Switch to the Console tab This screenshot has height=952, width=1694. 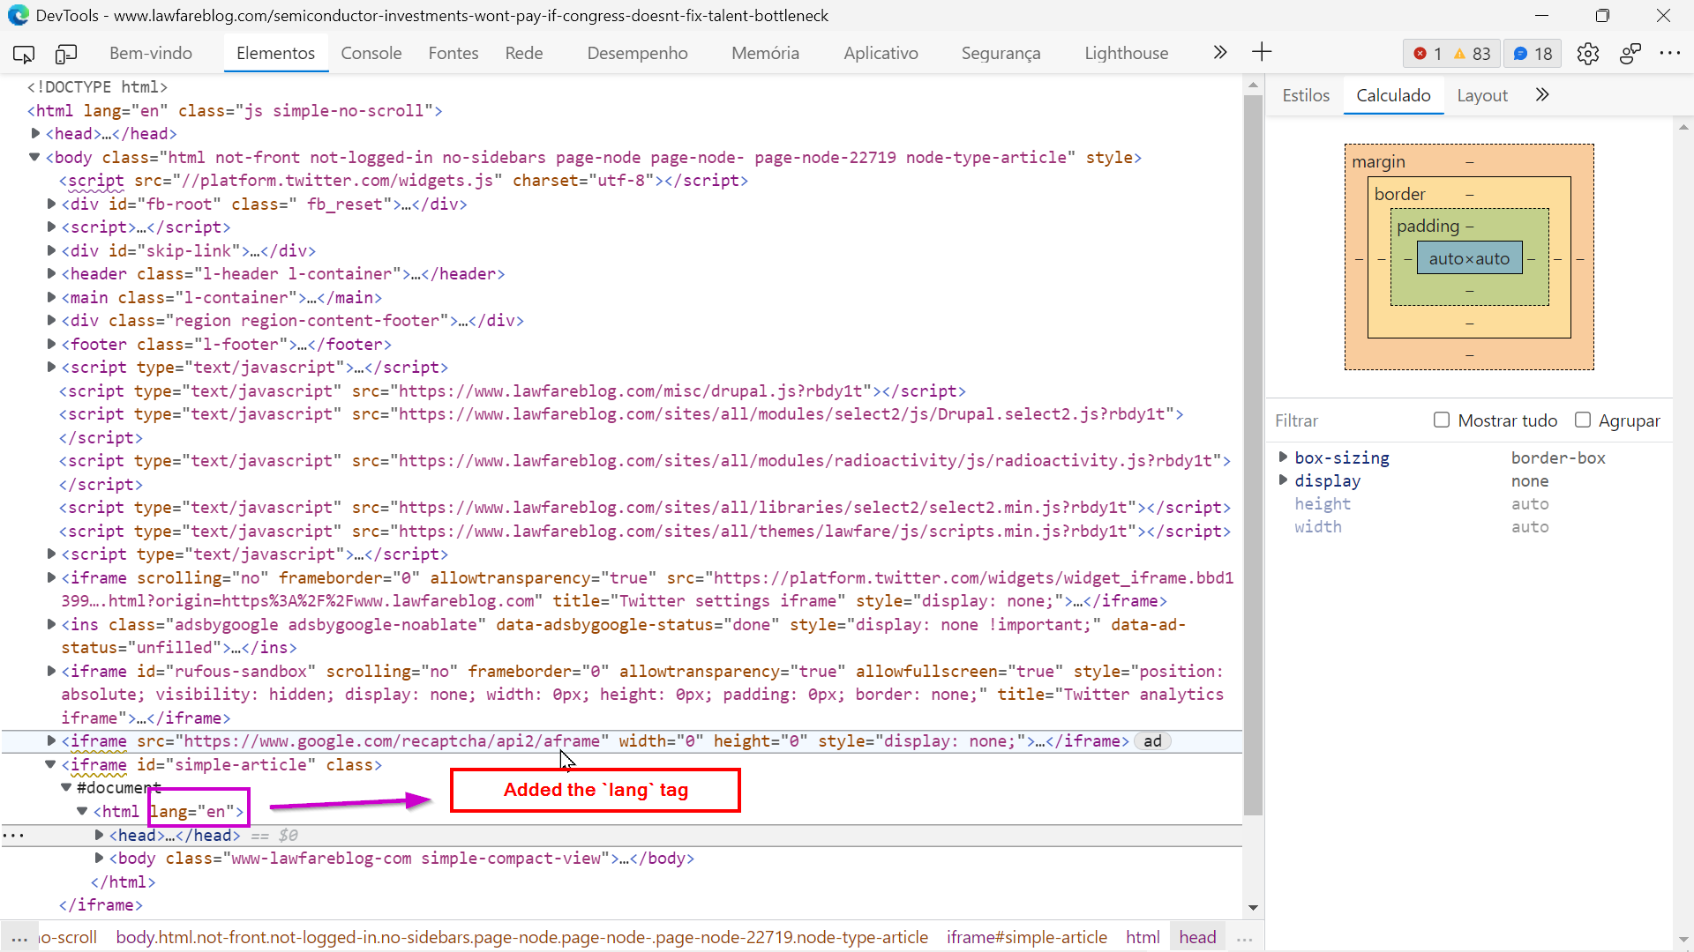pyautogui.click(x=371, y=53)
